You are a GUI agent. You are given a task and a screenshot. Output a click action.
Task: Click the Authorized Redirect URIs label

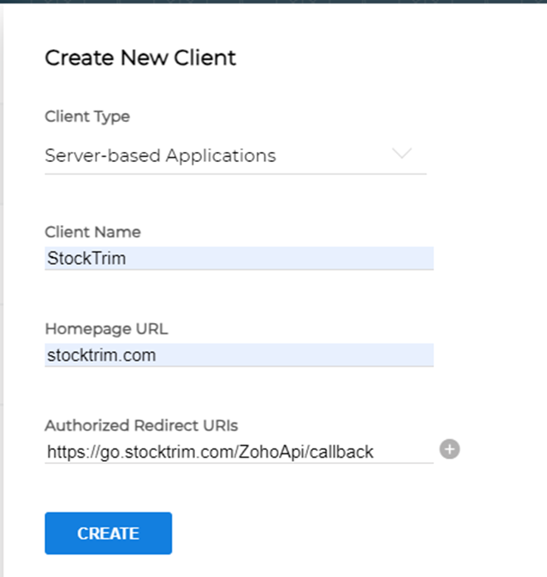tap(141, 425)
